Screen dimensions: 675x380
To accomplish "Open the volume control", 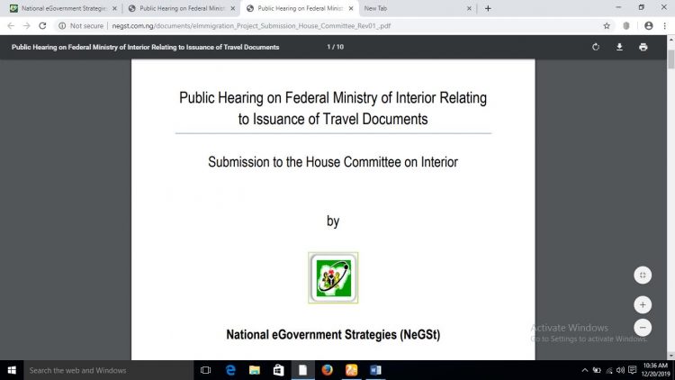I will pos(620,370).
